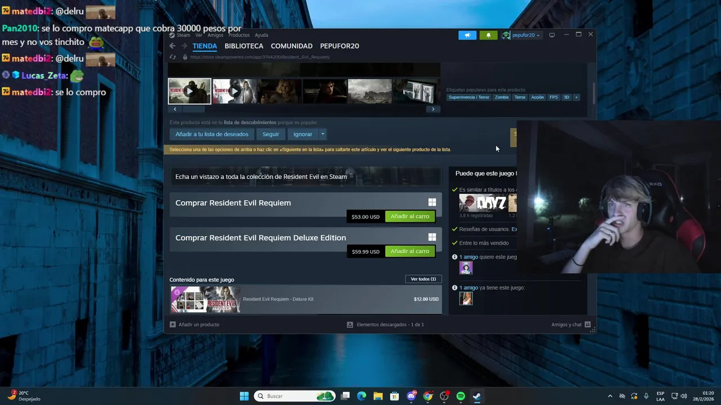Open OBS Studio from the taskbar

click(x=444, y=396)
